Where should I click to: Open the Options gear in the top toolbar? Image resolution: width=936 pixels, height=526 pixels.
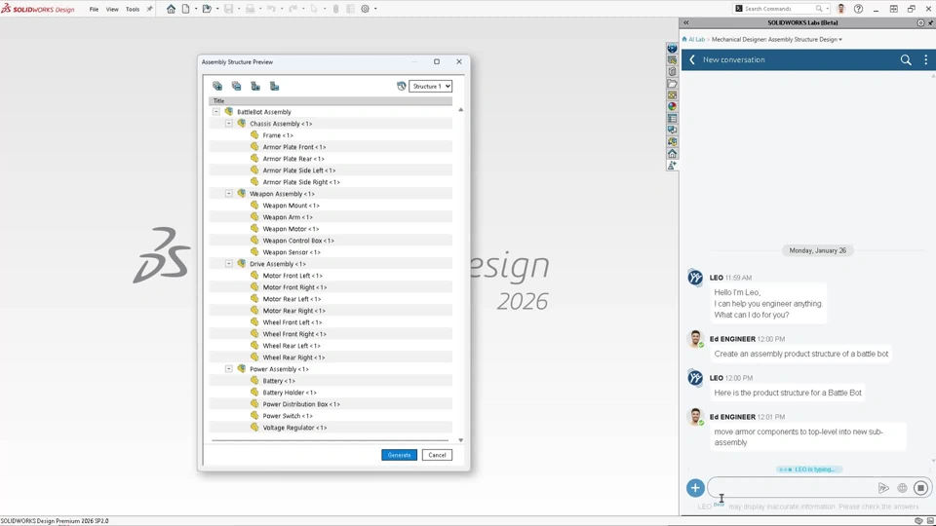(366, 9)
